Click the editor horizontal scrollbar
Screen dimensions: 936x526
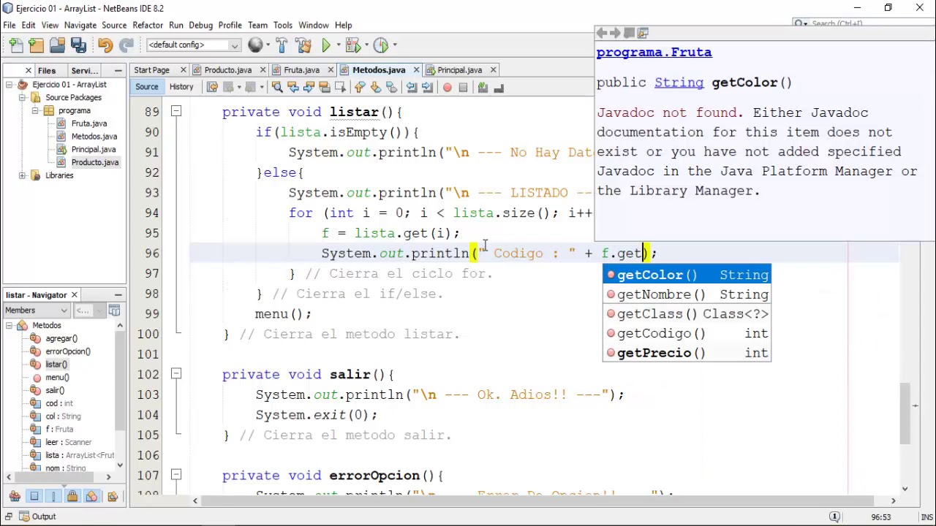[x=537, y=501]
